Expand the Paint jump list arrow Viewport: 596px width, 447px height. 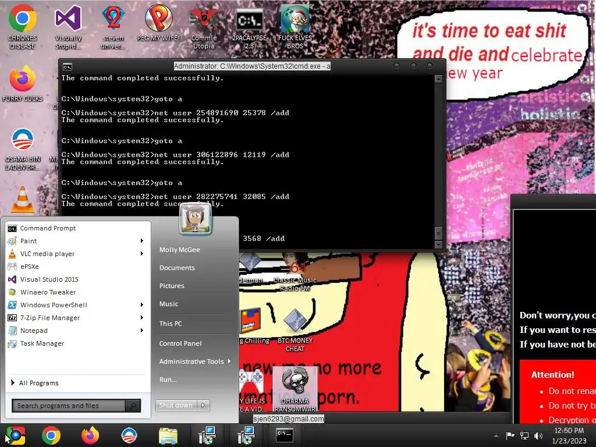142,240
